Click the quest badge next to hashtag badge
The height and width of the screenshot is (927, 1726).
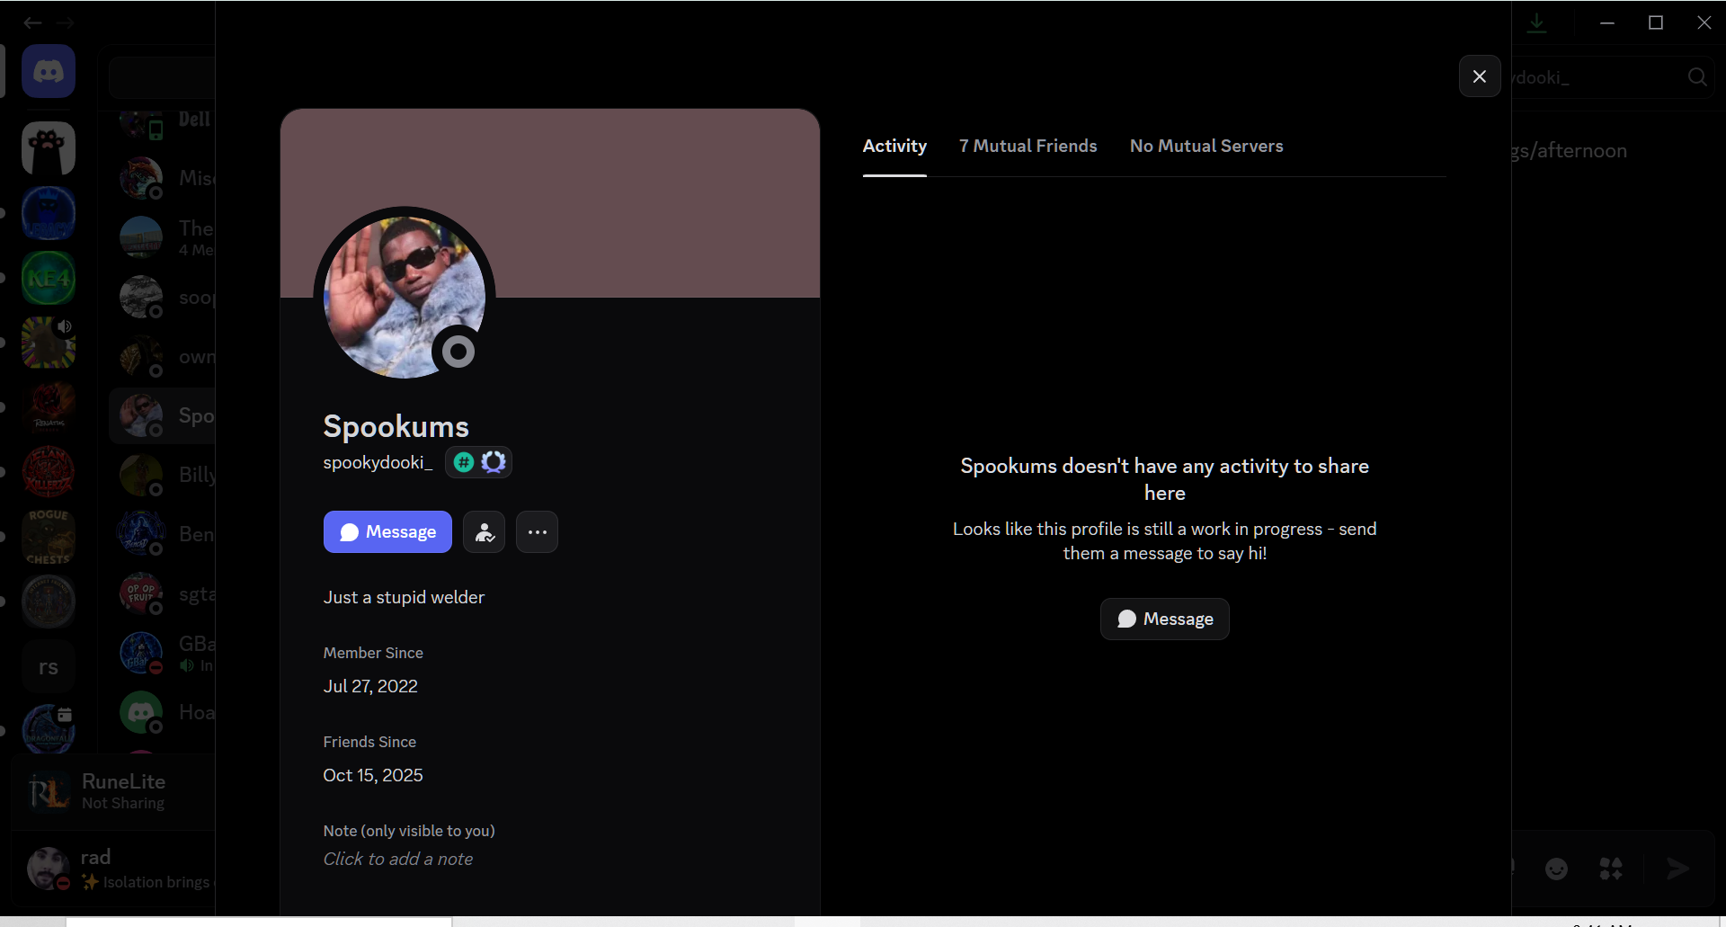point(494,462)
